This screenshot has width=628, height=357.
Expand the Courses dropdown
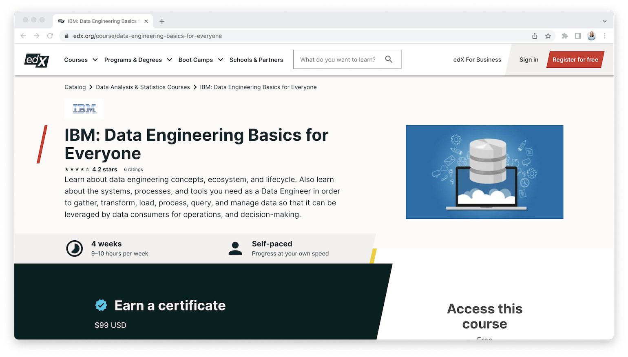point(80,60)
